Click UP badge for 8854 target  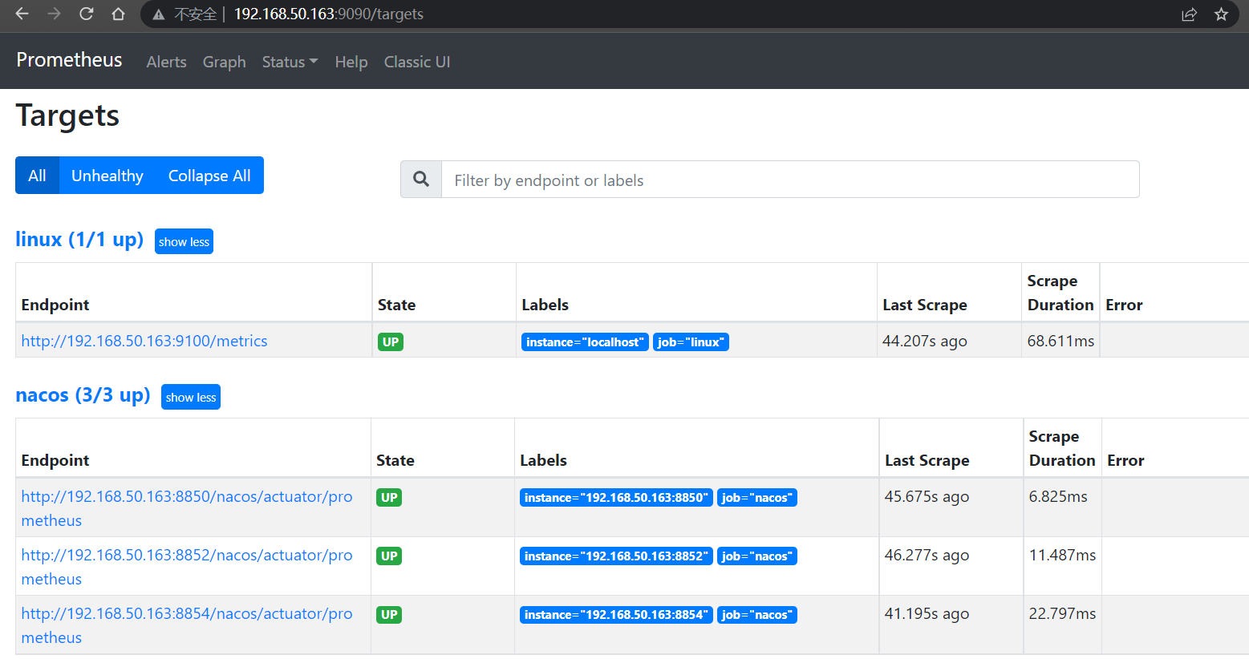[389, 614]
